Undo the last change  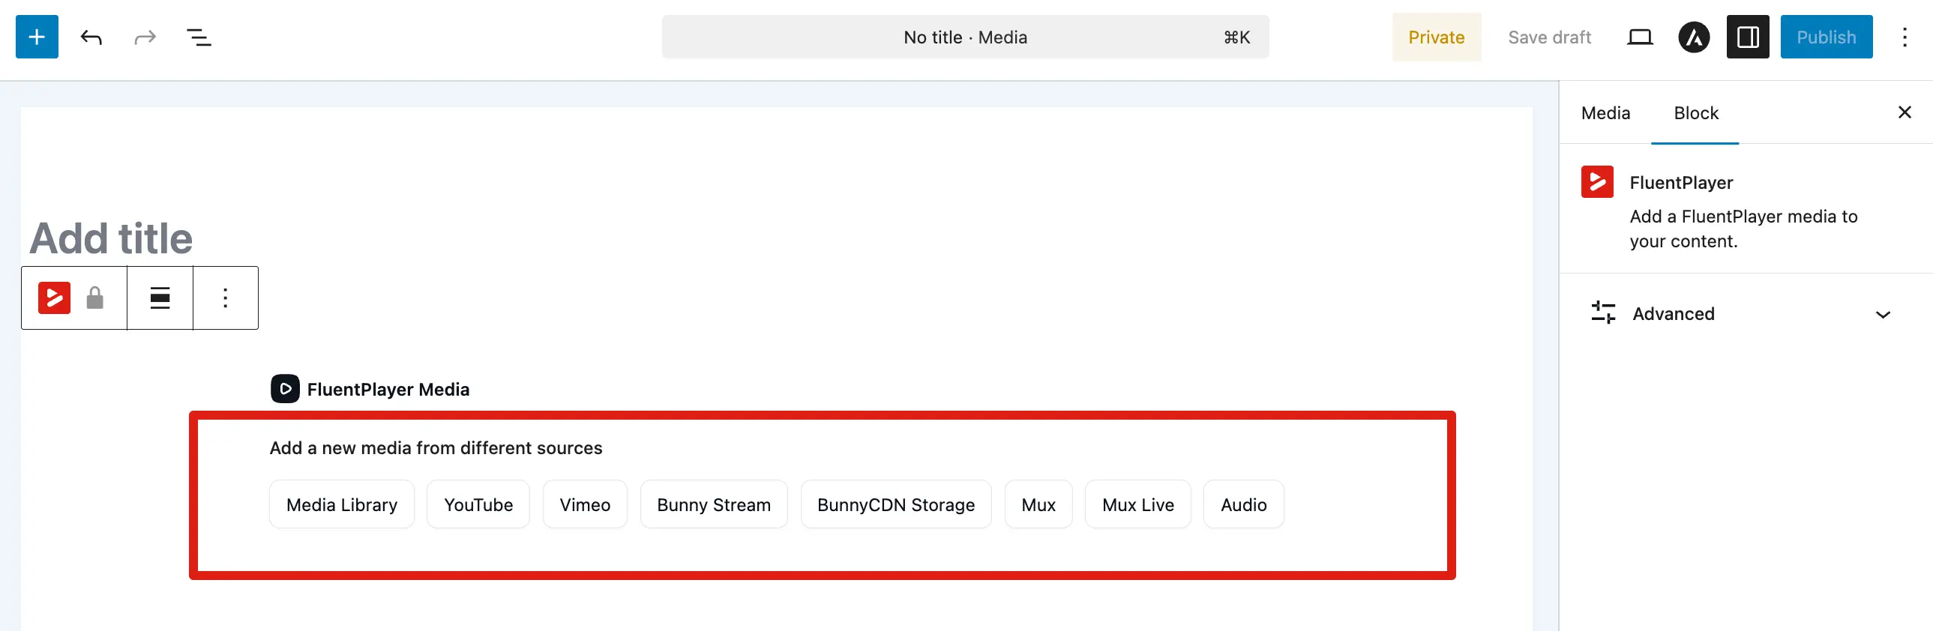91,37
